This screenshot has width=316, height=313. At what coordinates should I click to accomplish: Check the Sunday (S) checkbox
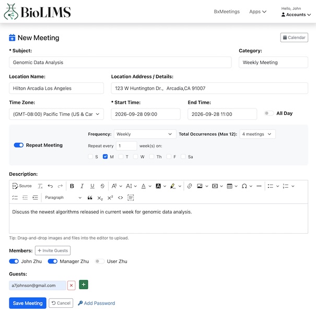pyautogui.click(x=90, y=156)
